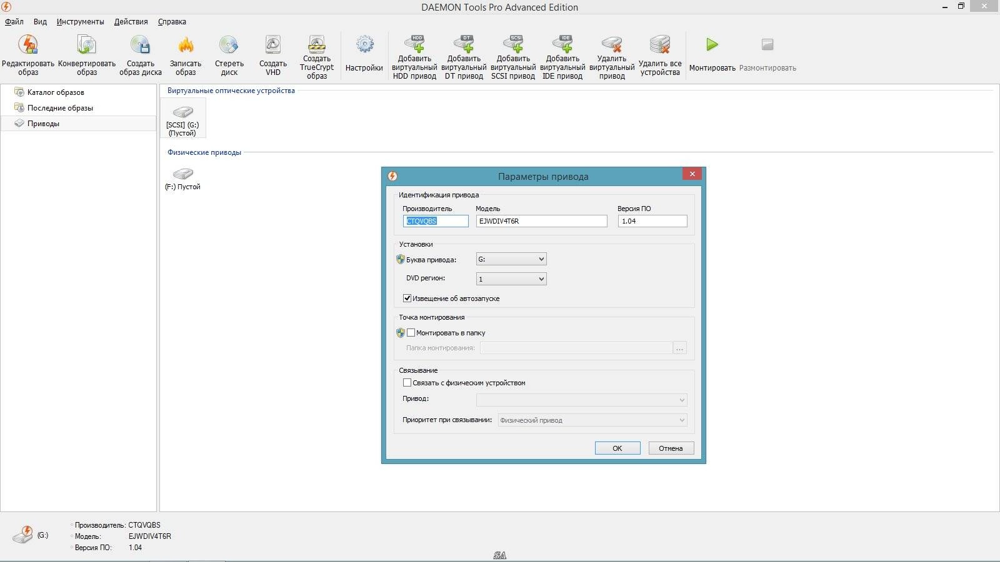This screenshot has width=1000, height=562.
Task: Click the greyed Unmount icon (Размонтировать)
Action: [767, 44]
